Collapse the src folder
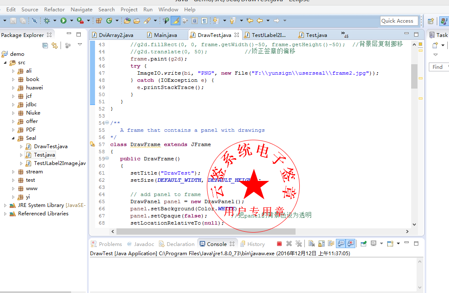Viewport: 449px width, 293px height. [x=5, y=63]
